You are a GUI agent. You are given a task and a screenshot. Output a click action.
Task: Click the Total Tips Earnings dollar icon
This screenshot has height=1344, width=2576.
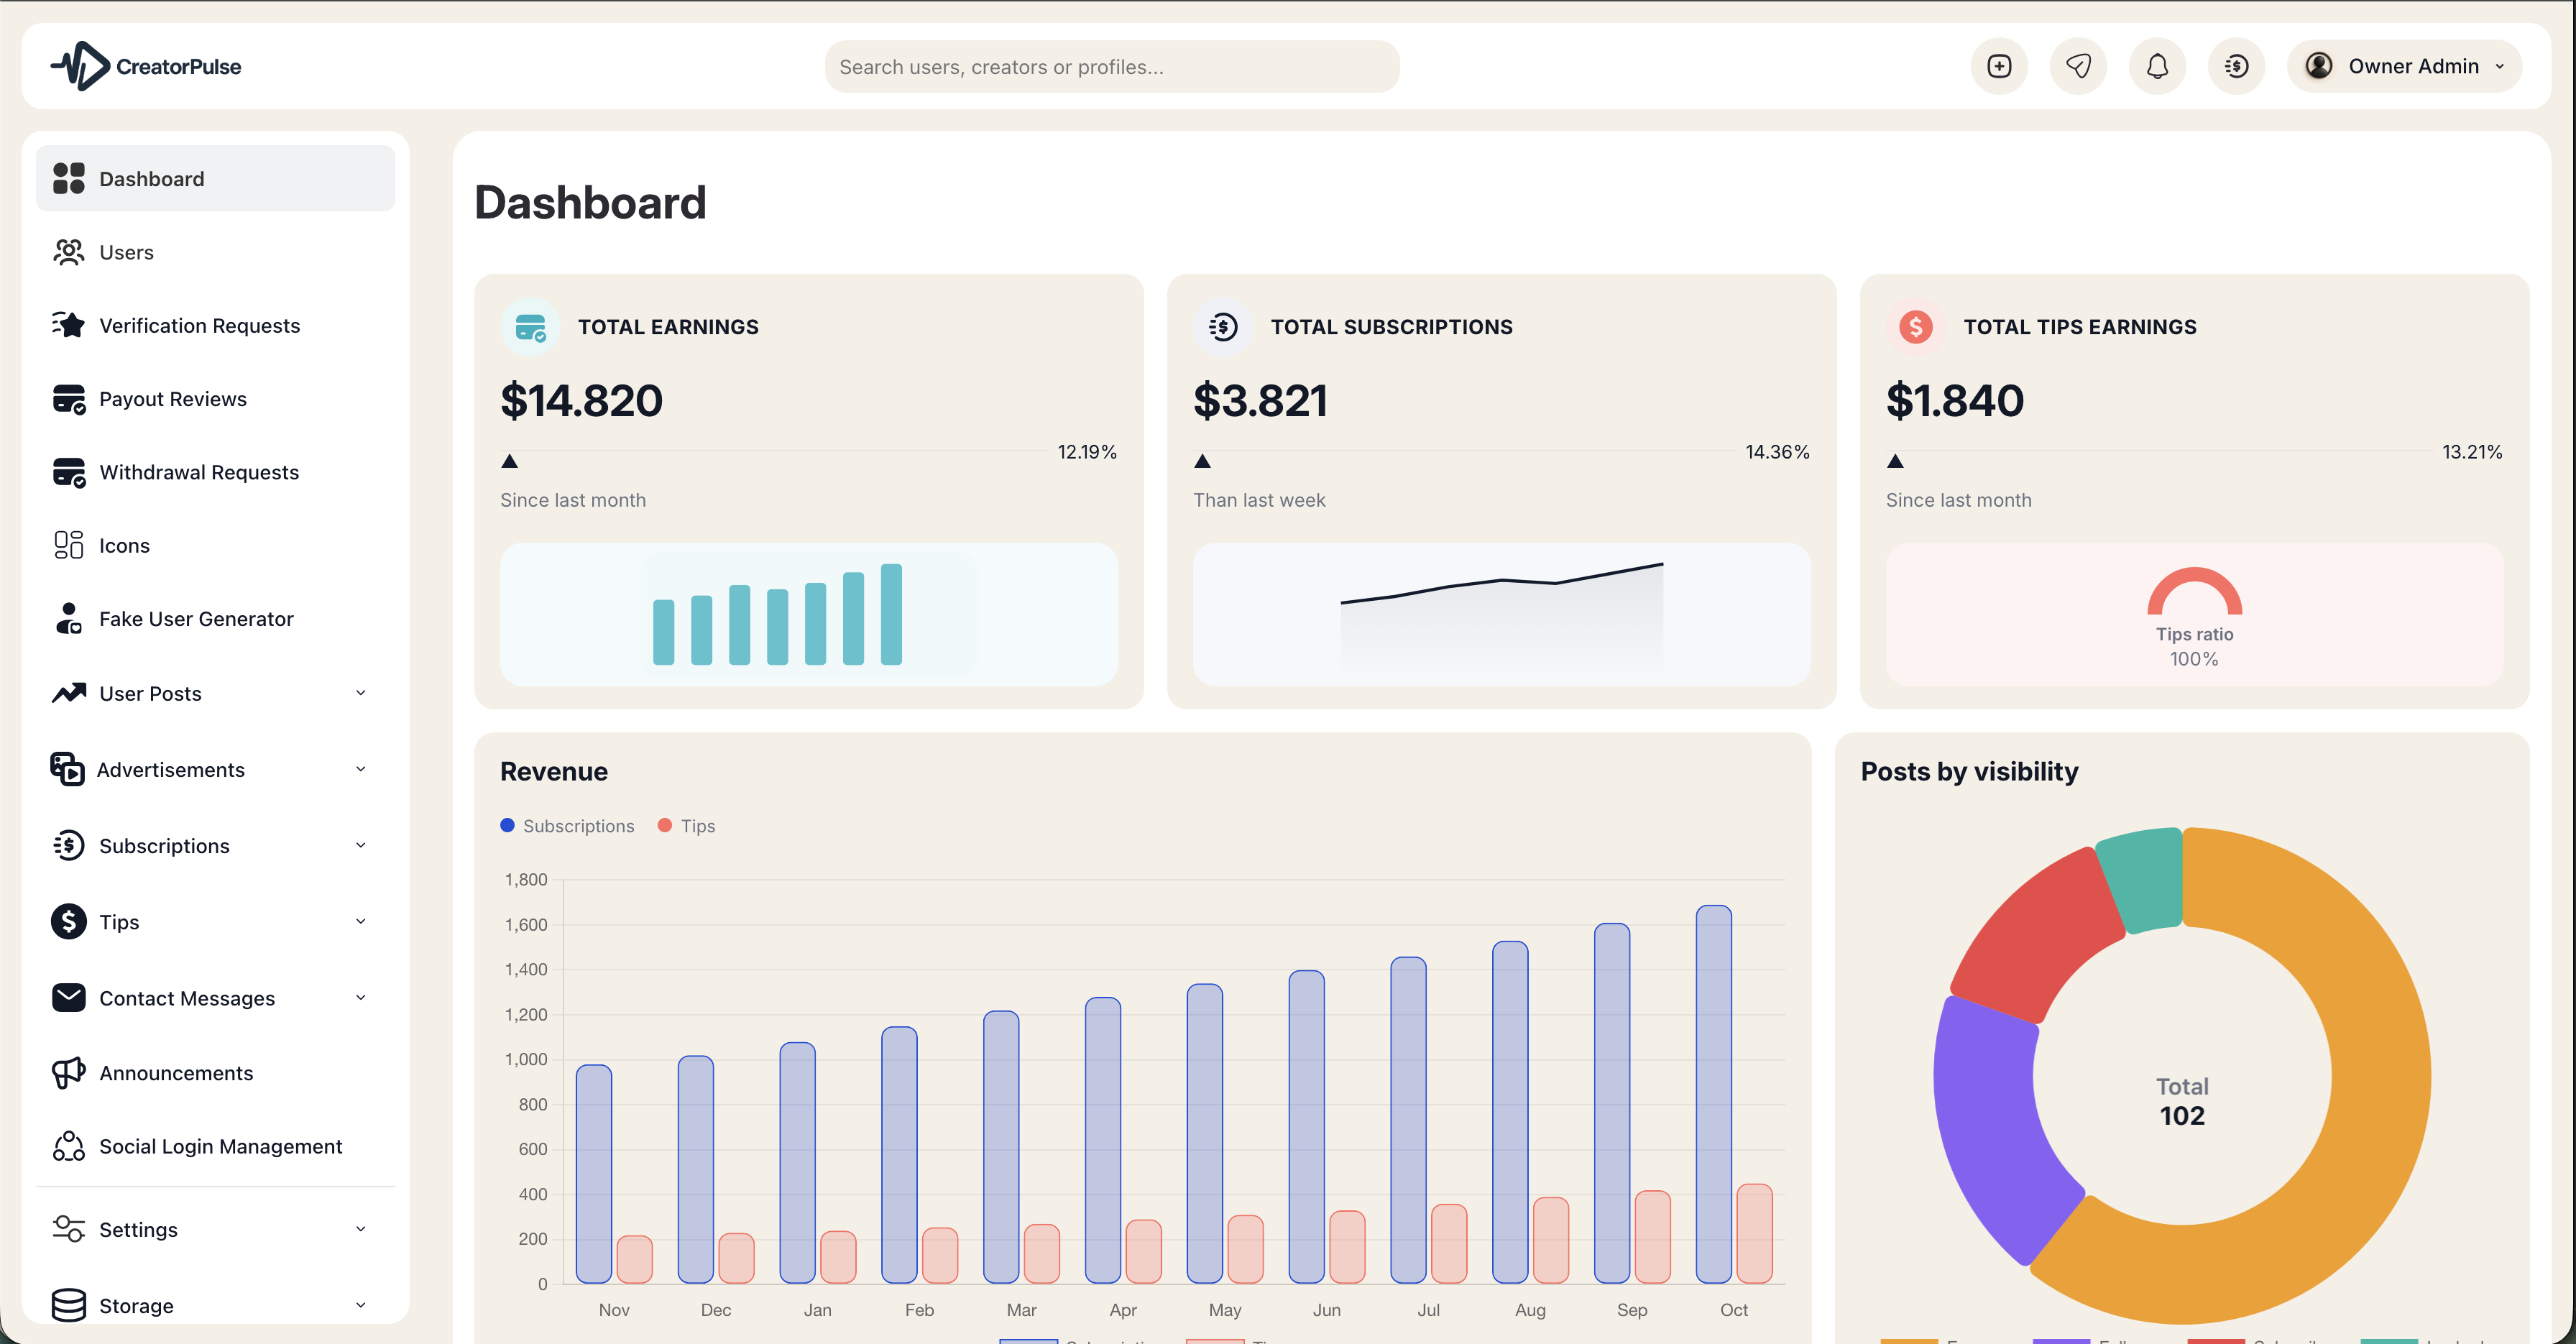pos(1915,327)
